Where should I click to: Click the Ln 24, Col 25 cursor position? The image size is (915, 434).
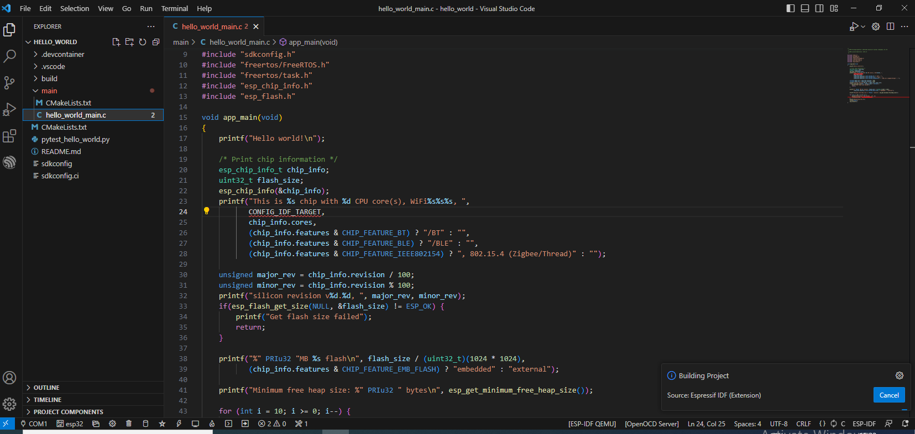coord(707,424)
